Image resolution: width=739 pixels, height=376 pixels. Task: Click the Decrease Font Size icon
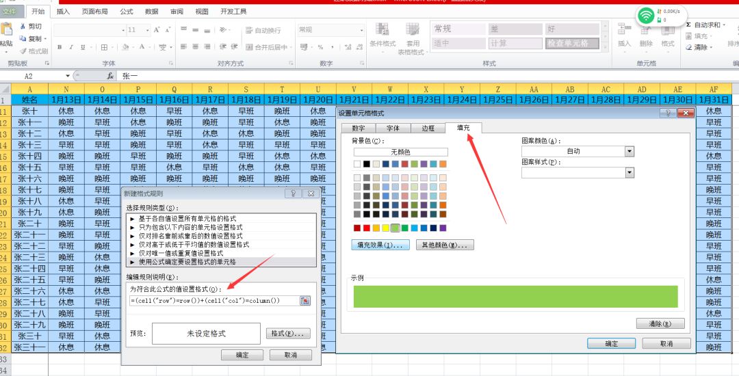168,29
